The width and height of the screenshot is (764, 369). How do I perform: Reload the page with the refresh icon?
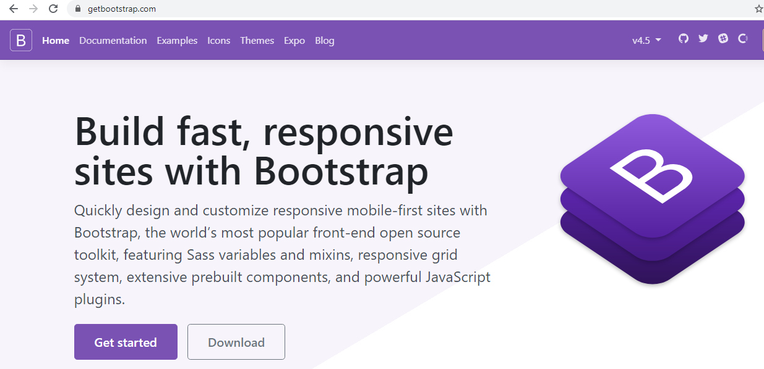pyautogui.click(x=53, y=9)
